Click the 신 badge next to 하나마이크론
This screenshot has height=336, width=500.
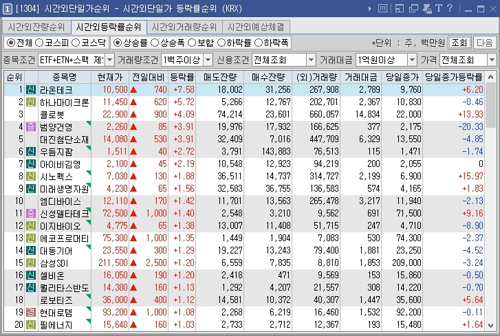(31, 102)
